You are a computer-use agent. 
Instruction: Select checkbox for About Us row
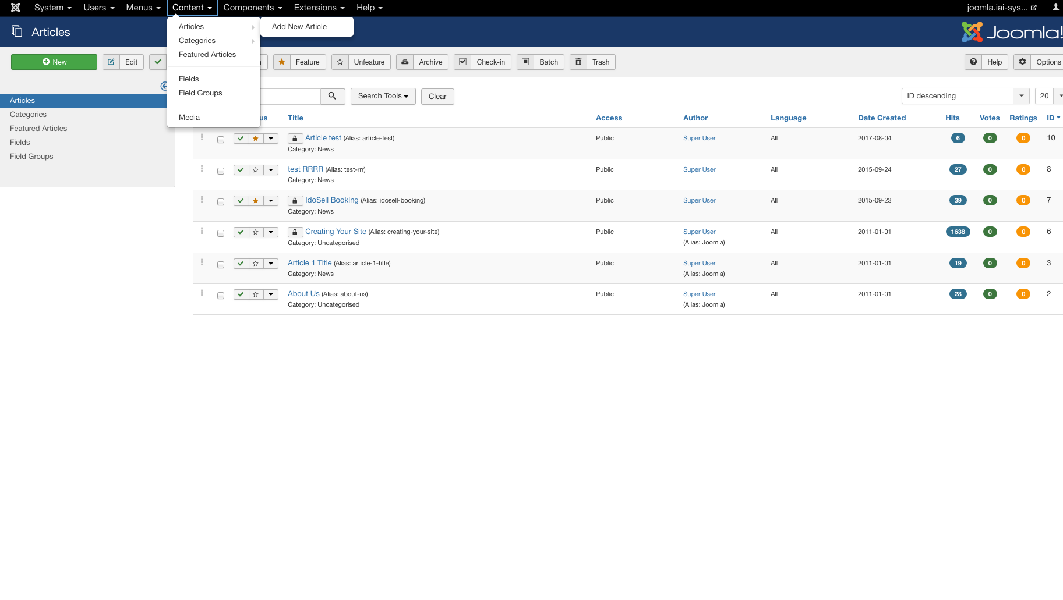click(221, 296)
